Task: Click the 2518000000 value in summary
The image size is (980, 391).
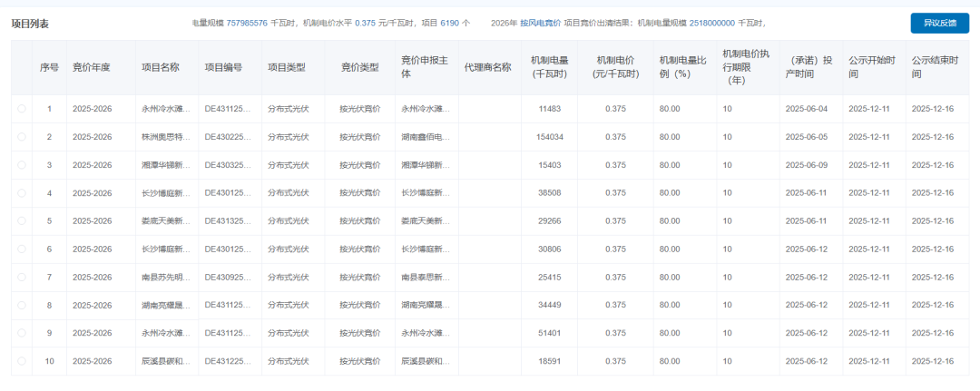Action: [x=712, y=23]
